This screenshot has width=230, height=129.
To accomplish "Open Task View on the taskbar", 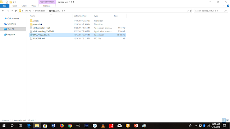I will point(20,126).
